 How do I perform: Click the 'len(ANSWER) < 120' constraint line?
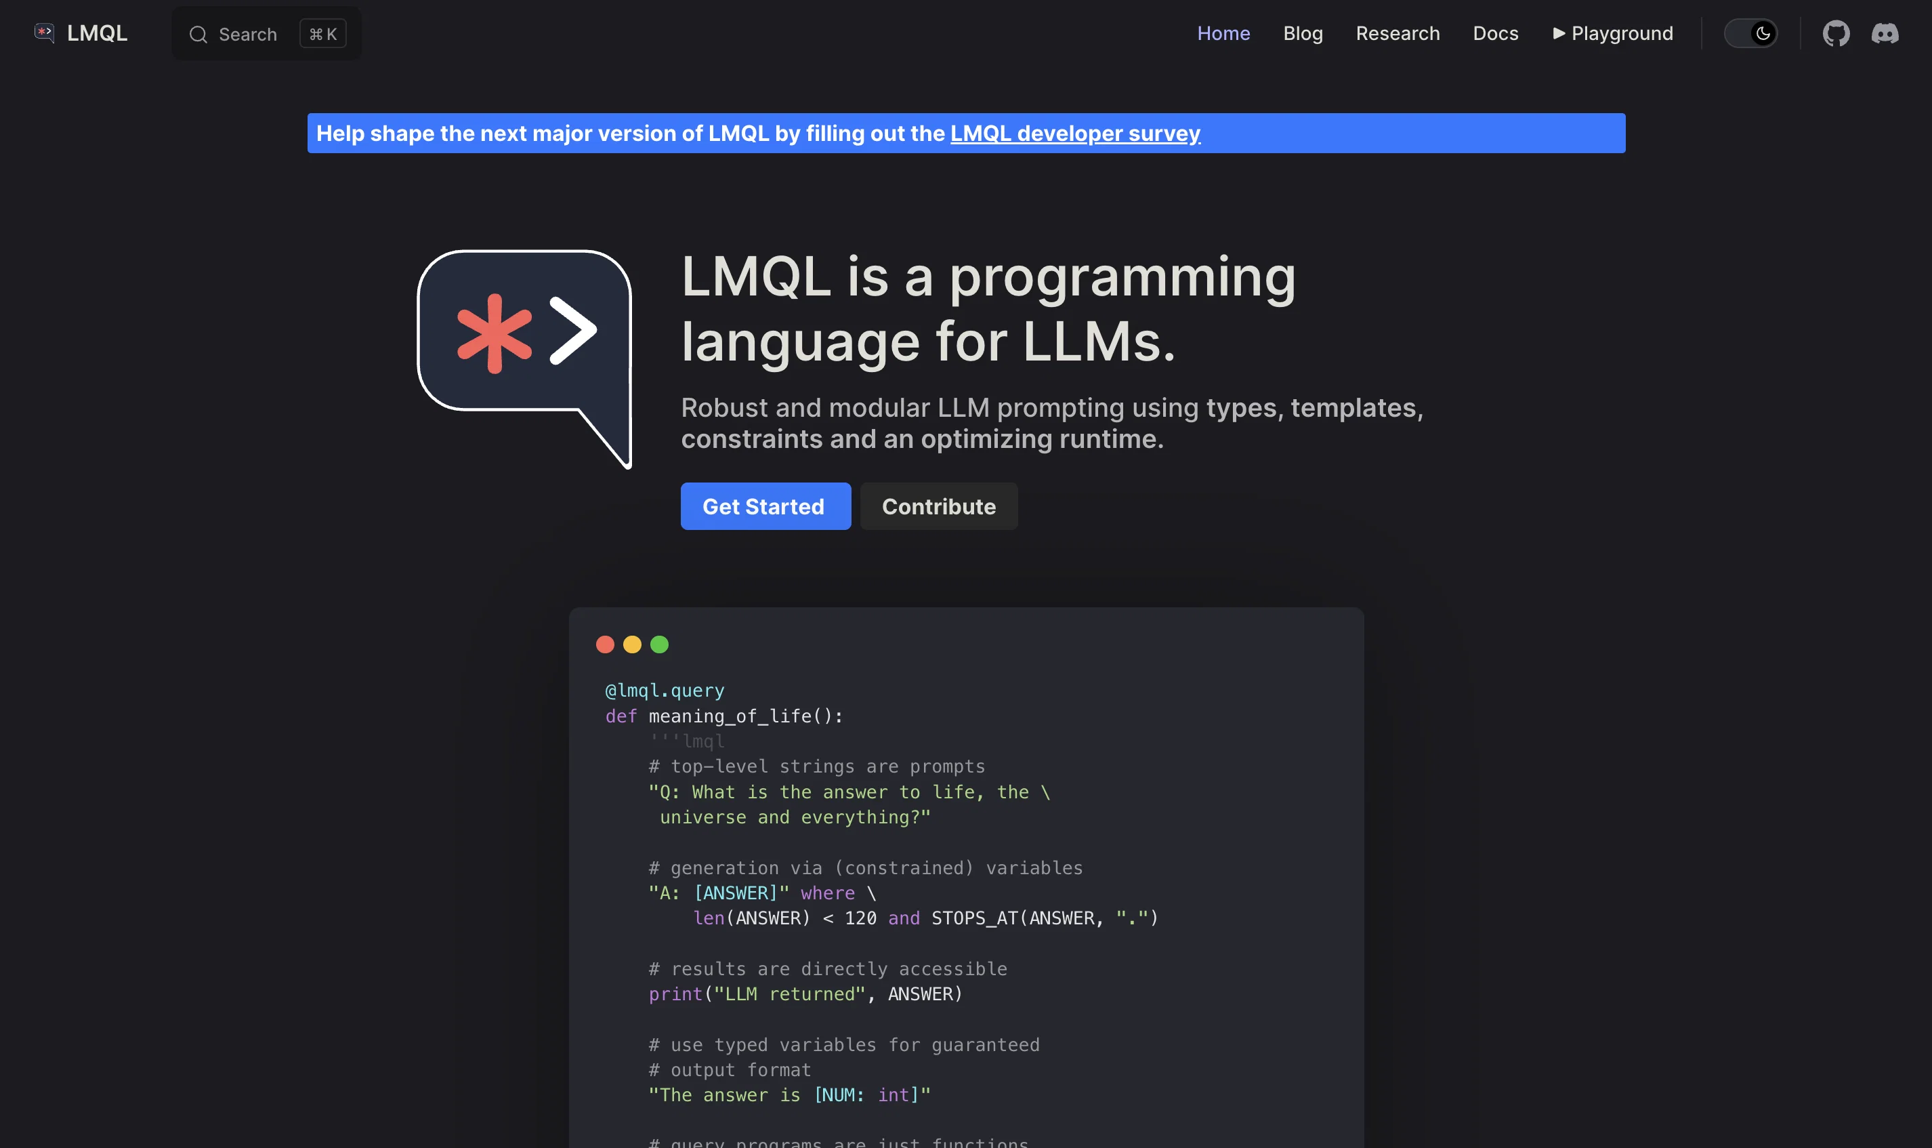(925, 918)
